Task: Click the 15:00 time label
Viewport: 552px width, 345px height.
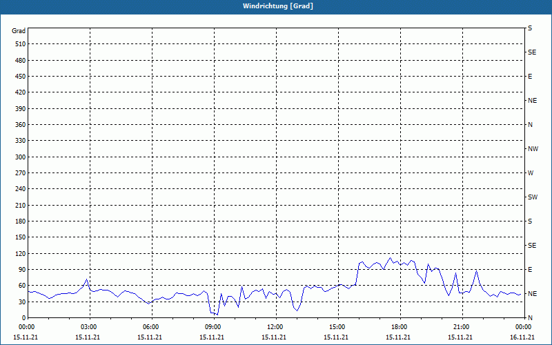Action: pos(338,326)
